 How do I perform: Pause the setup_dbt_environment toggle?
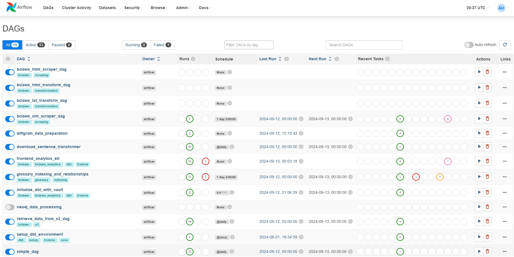click(x=10, y=237)
